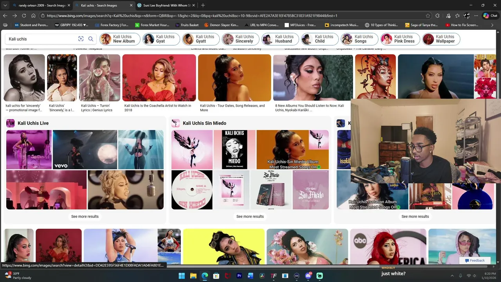
Task: Open the Tour Dates orange background image
Action: pos(234,78)
